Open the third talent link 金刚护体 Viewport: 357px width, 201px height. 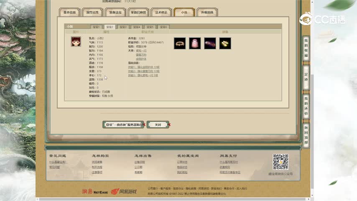[x=141, y=59]
